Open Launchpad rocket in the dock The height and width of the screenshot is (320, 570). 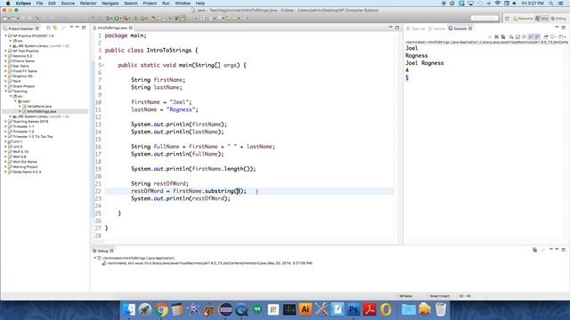(x=145, y=309)
